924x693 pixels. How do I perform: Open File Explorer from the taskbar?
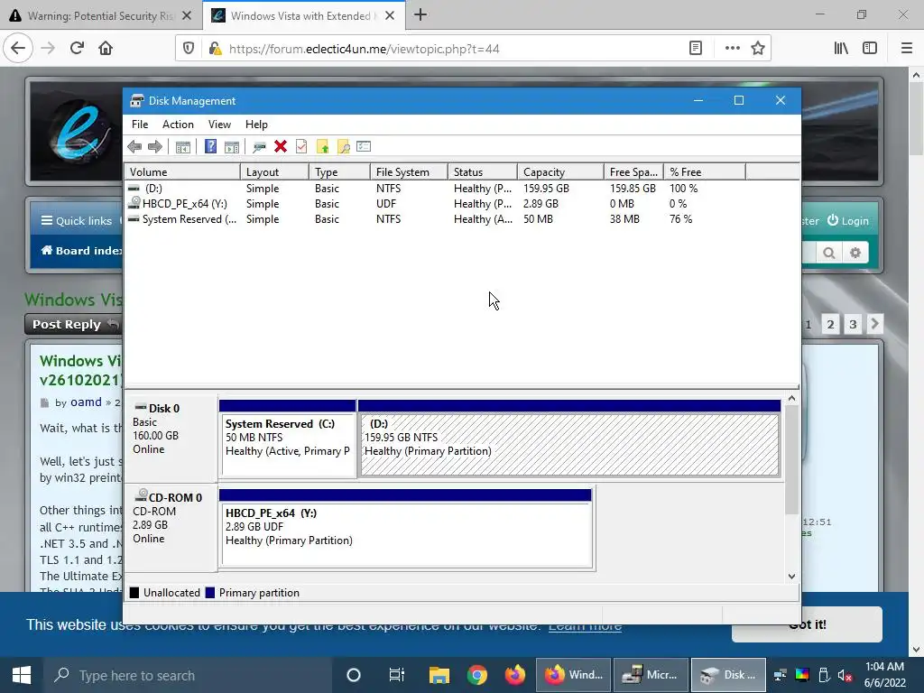coord(439,675)
